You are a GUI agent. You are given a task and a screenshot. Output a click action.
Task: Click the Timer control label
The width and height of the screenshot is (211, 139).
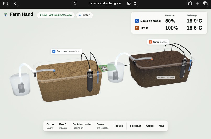click(x=158, y=42)
